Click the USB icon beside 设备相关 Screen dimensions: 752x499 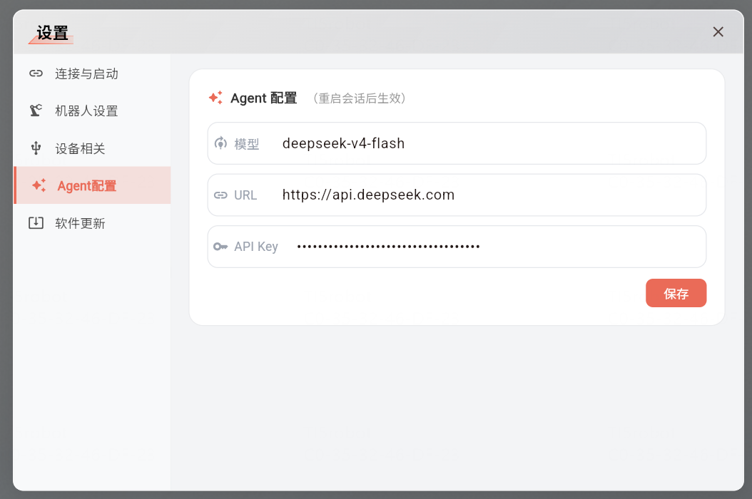pyautogui.click(x=36, y=148)
